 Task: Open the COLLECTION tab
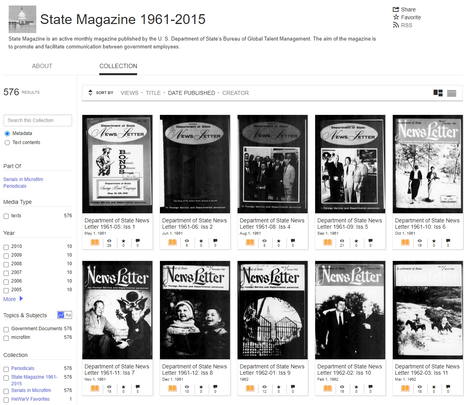tap(118, 66)
